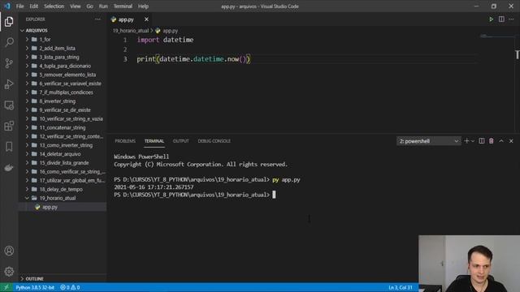Select the 8_inverter_string folder

(63, 101)
